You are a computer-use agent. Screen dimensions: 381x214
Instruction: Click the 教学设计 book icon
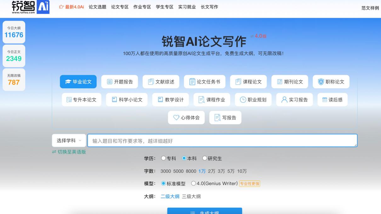tap(160, 100)
